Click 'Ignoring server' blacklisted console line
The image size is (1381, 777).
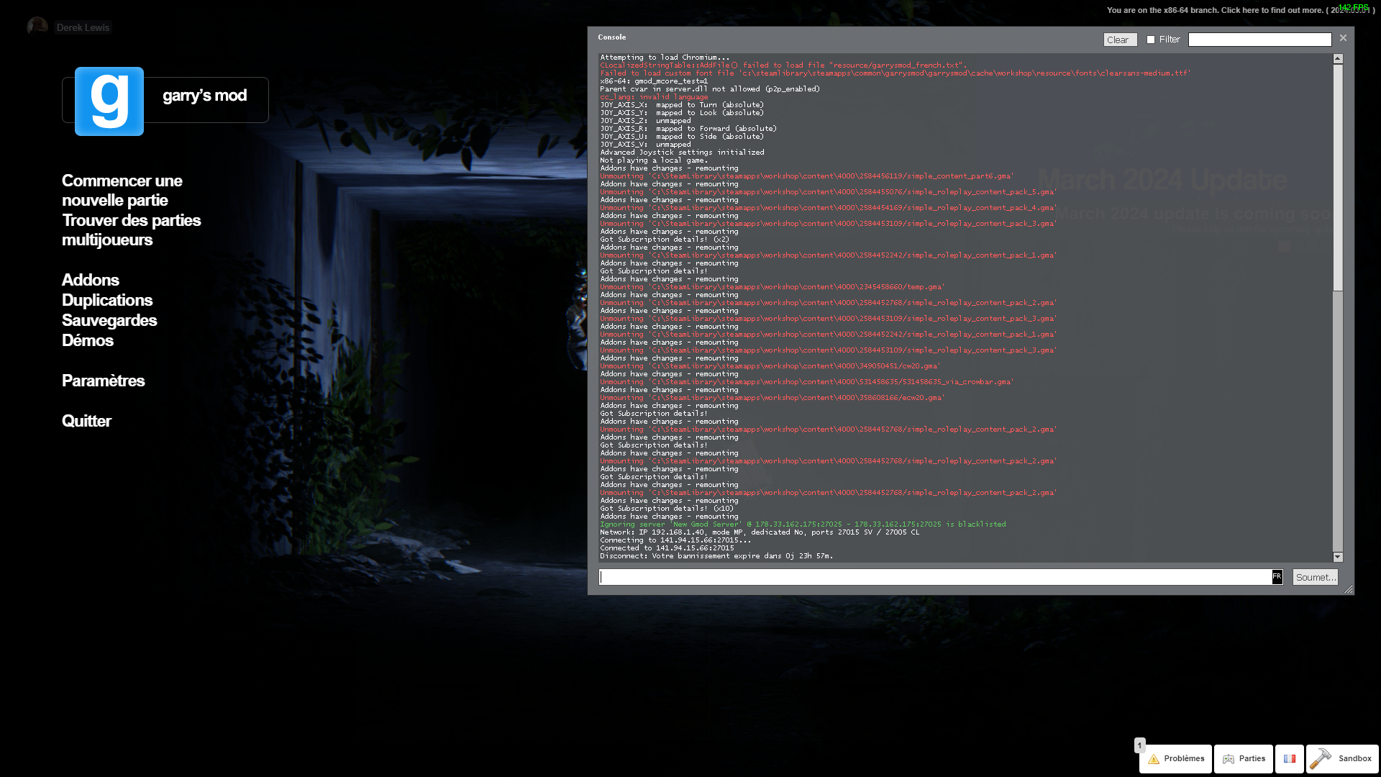coord(803,524)
